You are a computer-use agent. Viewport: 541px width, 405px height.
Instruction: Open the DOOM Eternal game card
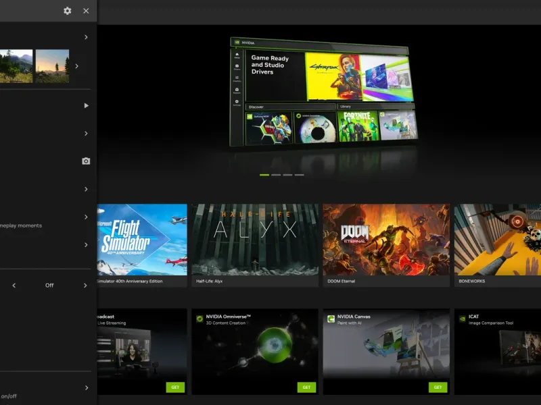point(386,245)
